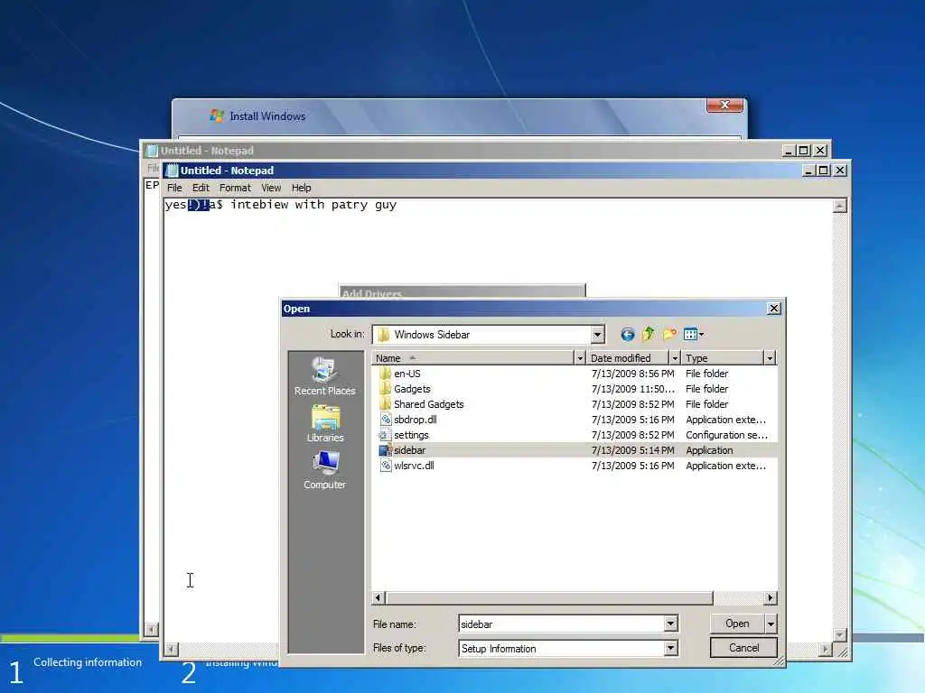The width and height of the screenshot is (925, 693).
Task: Close the Install Windows window
Action: pyautogui.click(x=724, y=105)
